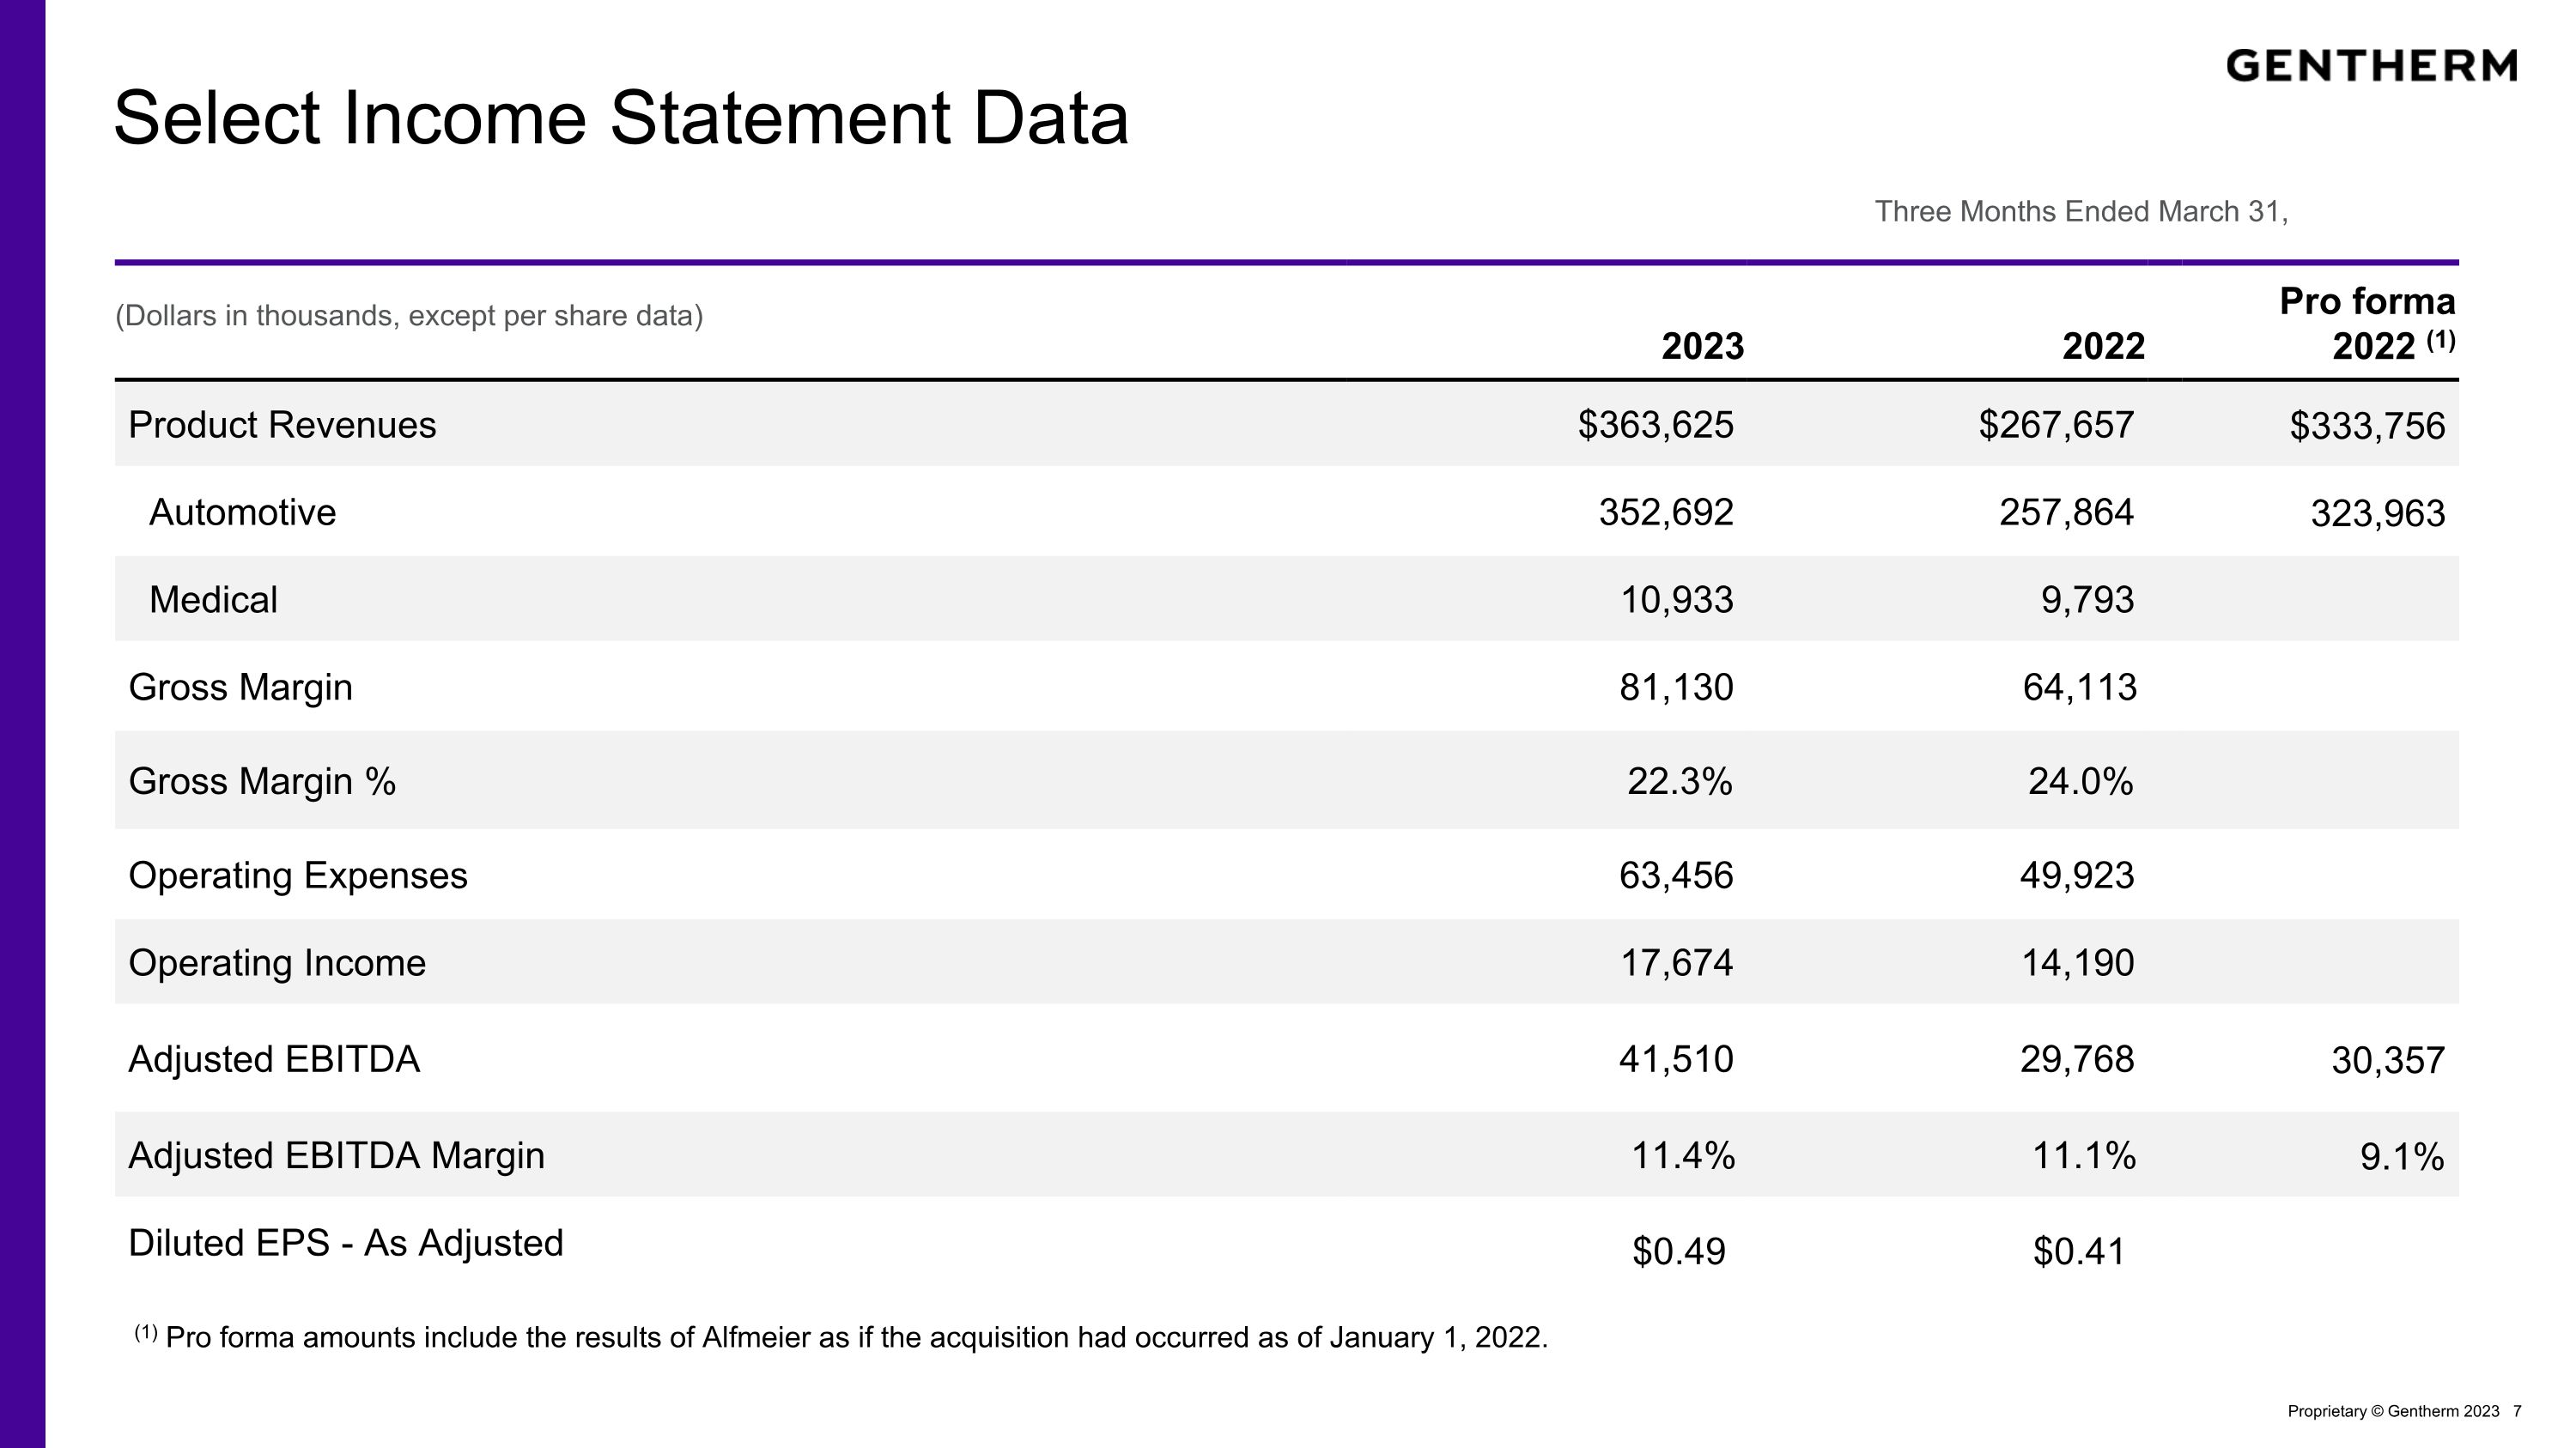Click the $0.49 diluted EPS value
This screenshot has height=1448, width=2576.
tap(1678, 1251)
